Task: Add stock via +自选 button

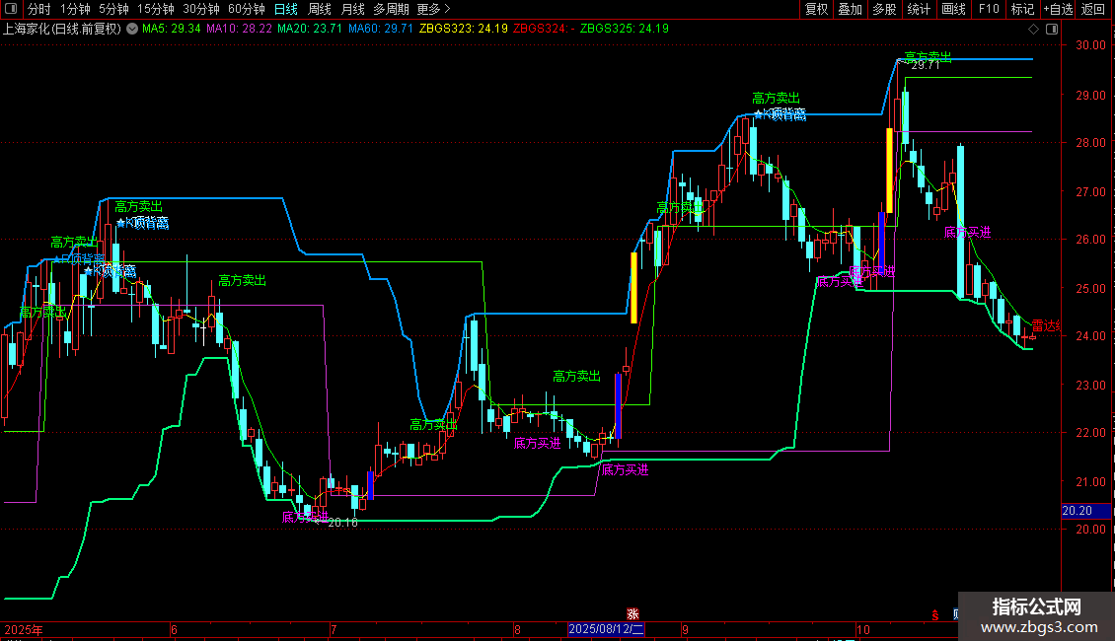Action: tap(1058, 9)
